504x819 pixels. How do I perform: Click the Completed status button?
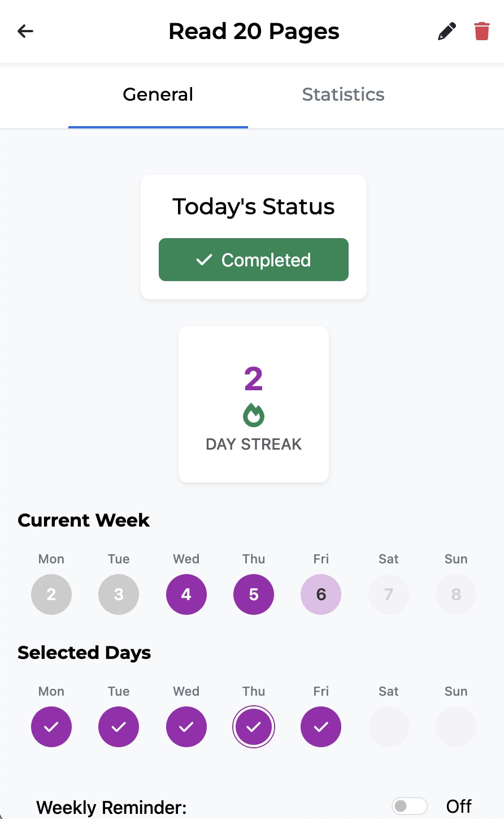pos(253,260)
